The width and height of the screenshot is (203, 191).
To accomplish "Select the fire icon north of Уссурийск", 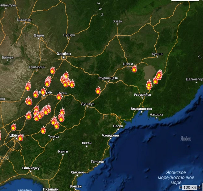I will click(149, 85).
